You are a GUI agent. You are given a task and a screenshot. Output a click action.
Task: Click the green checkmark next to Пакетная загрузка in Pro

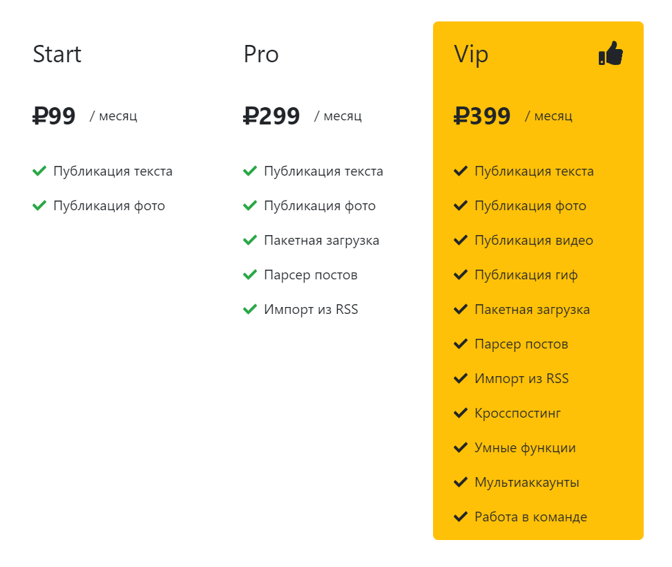(x=250, y=240)
